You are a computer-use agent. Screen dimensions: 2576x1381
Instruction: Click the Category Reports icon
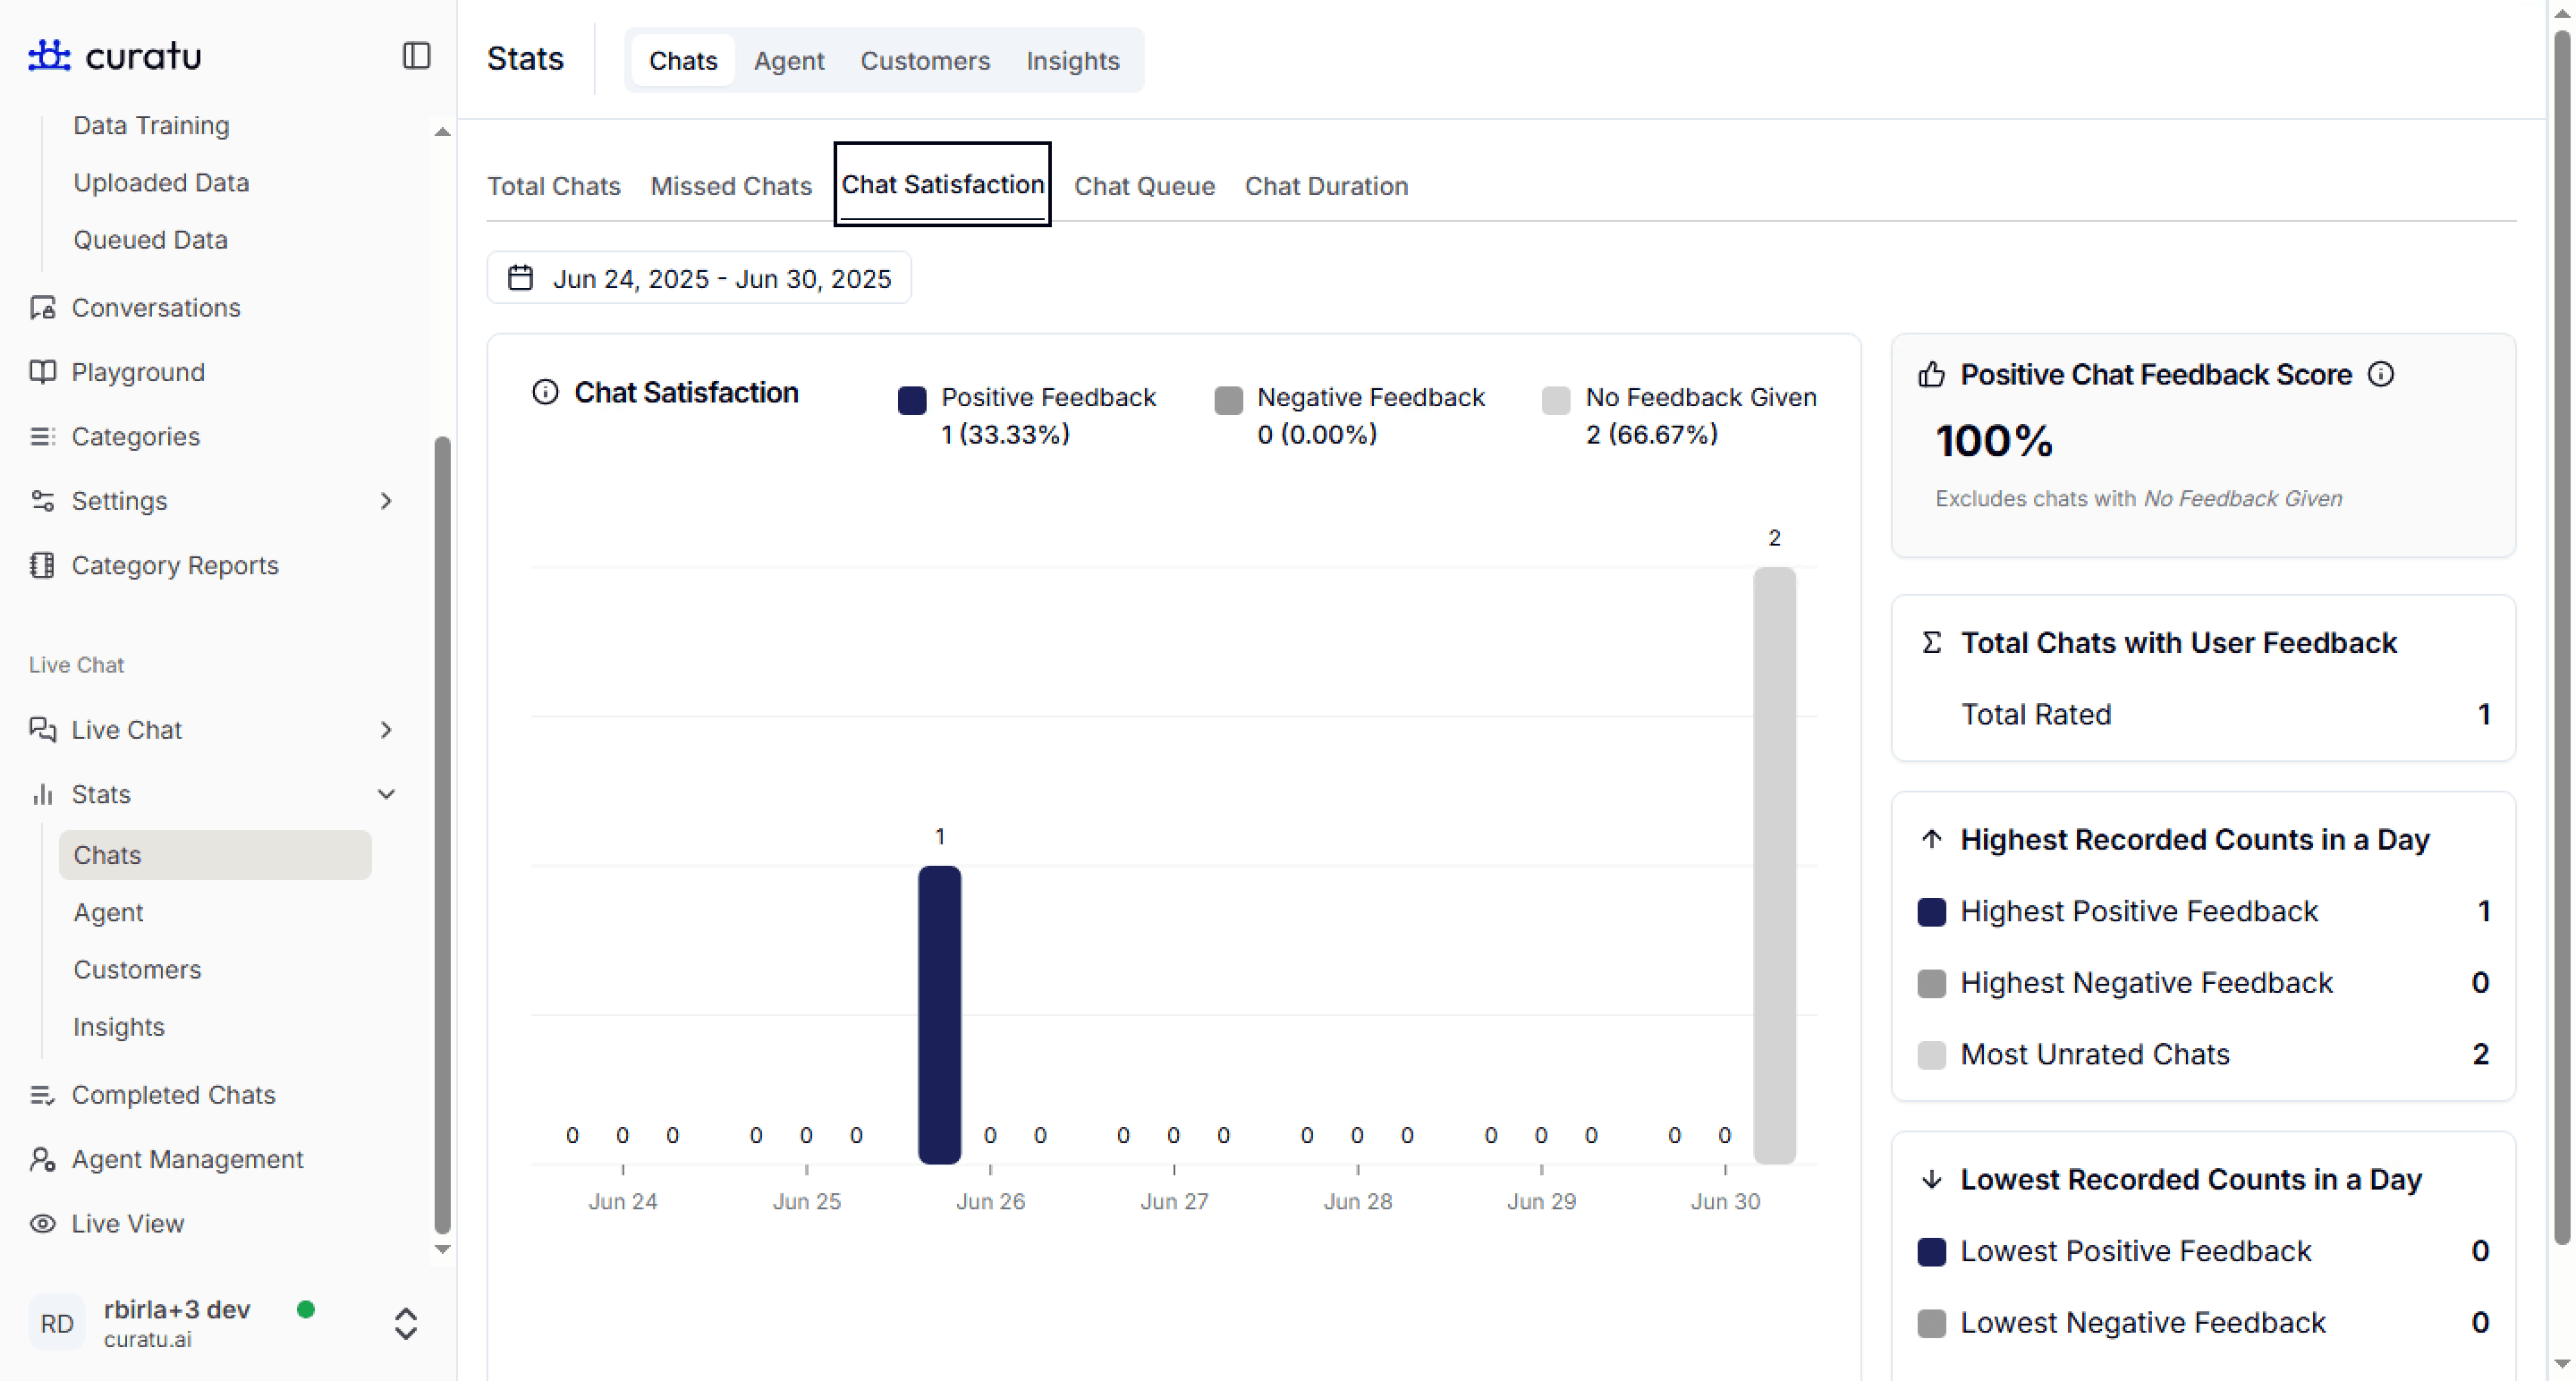[x=42, y=565]
